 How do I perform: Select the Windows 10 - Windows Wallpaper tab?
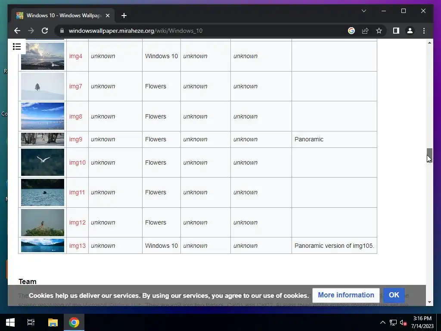tap(63, 16)
